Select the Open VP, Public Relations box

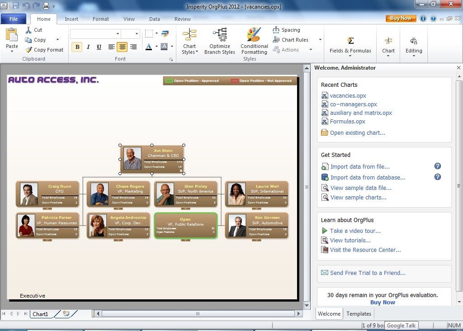pos(186,226)
